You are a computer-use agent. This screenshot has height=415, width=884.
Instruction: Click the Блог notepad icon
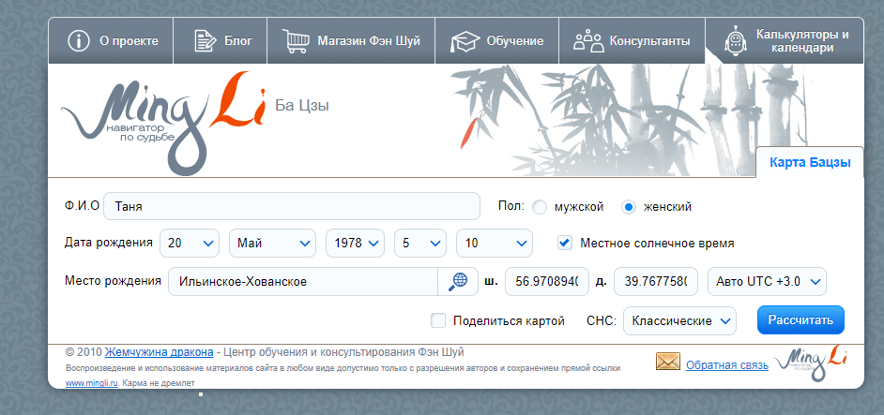(205, 41)
